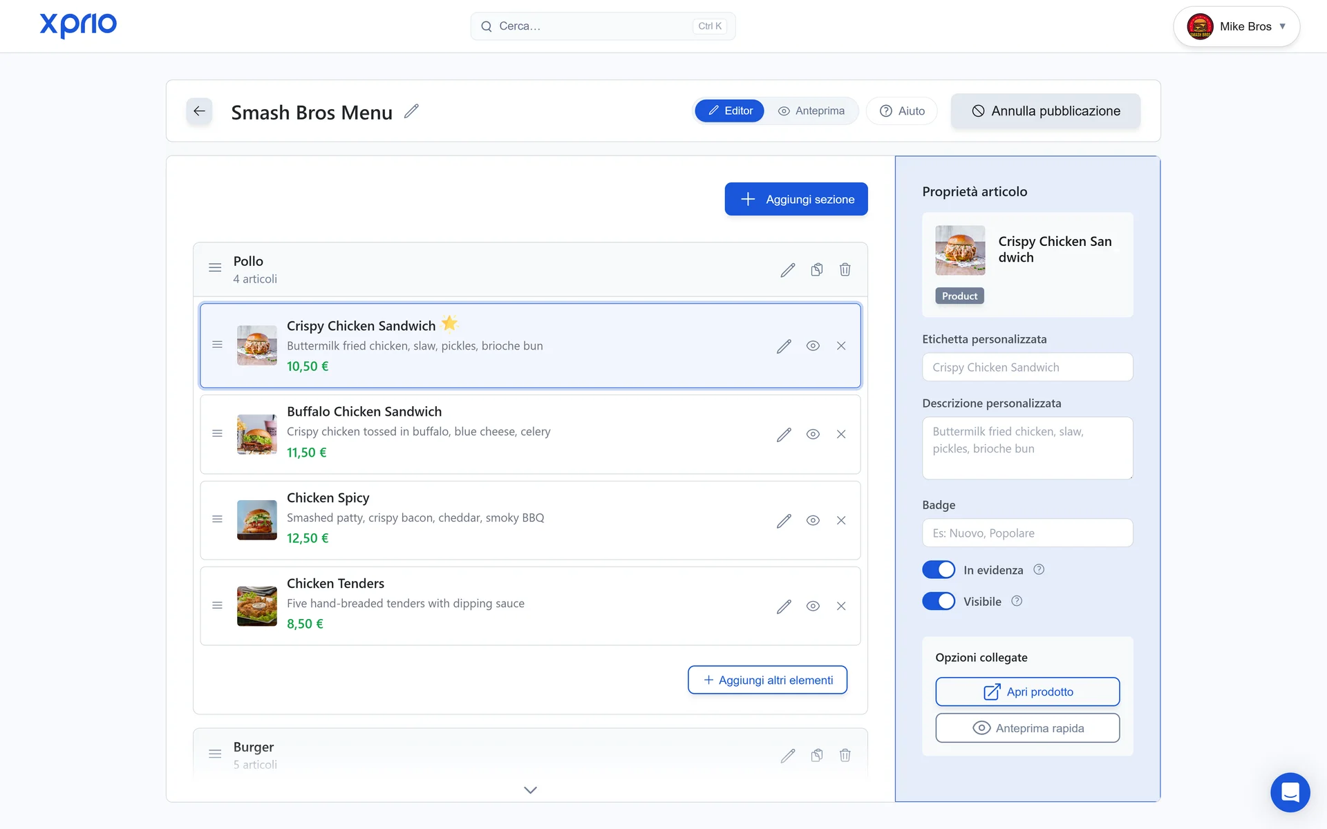Click Anteprima rapida button

coord(1028,728)
